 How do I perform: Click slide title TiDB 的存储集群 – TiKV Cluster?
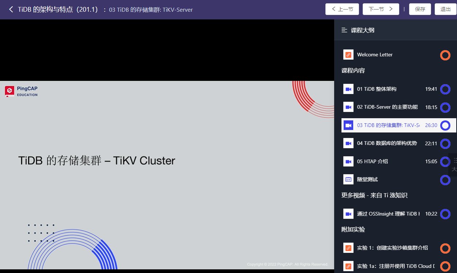[97, 160]
